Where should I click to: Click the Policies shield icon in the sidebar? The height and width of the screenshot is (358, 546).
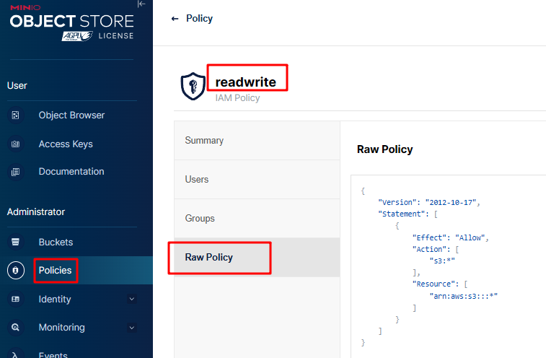click(x=16, y=271)
